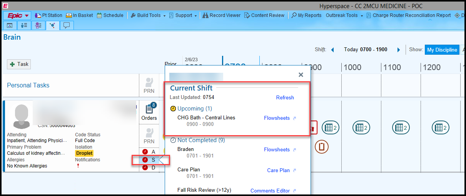
Task: Open Content Review tool
Action: click(264, 15)
